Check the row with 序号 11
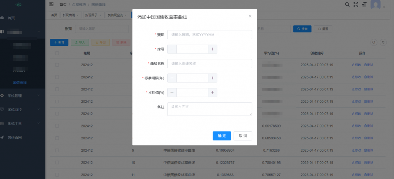The image size is (394, 179). (57, 175)
